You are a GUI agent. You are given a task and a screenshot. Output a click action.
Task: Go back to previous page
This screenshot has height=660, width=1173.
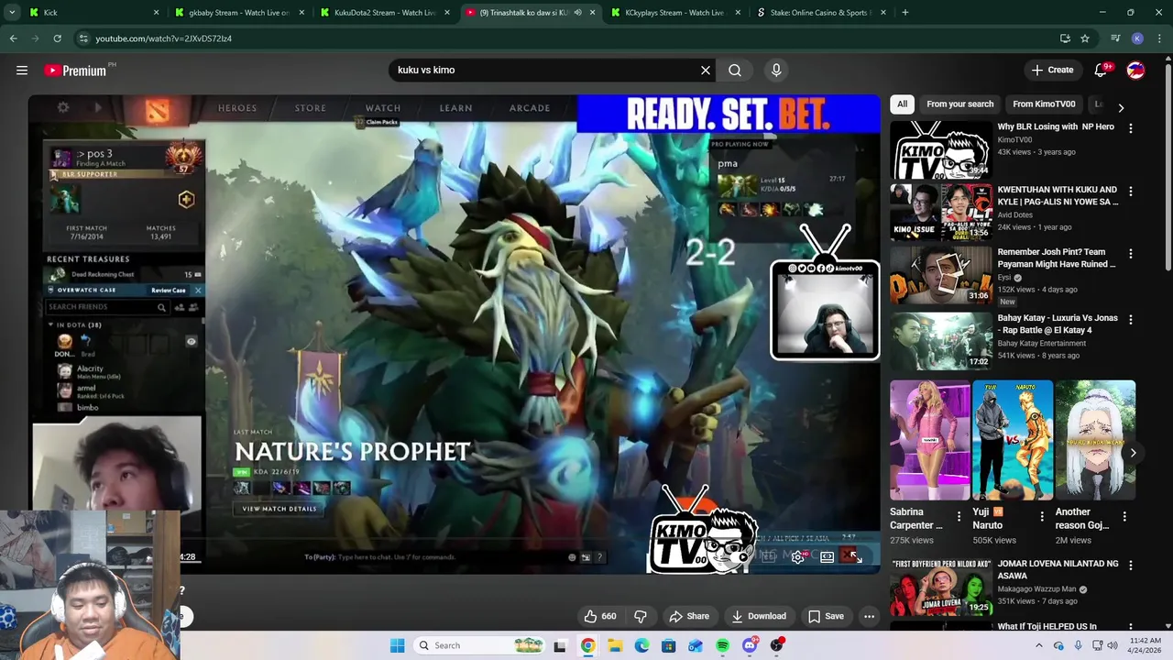[13, 38]
